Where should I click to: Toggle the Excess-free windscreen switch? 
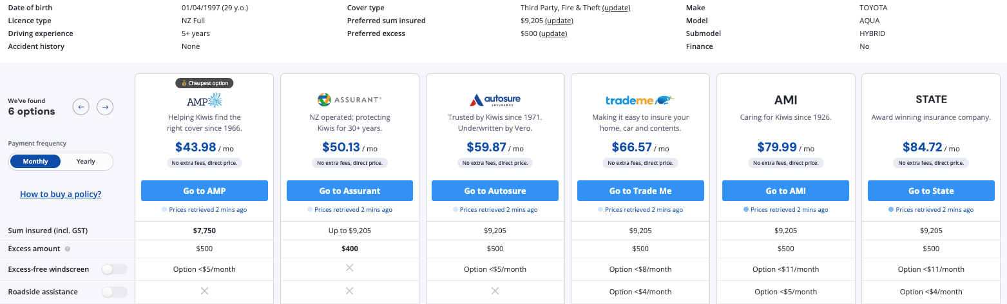pos(115,269)
